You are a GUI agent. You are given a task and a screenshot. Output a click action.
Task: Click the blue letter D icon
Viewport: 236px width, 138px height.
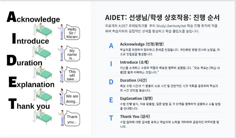pos(111,82)
